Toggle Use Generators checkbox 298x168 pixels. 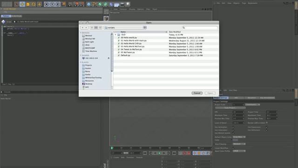(x=233, y=130)
